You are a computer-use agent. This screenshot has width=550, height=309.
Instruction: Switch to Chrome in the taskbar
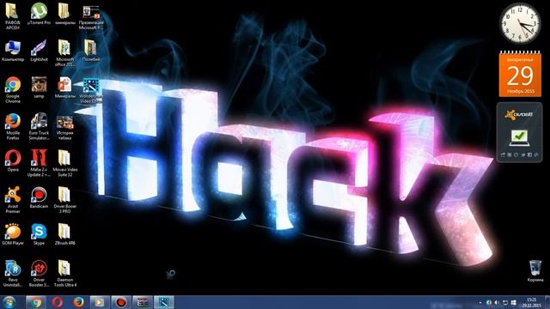tap(35, 302)
